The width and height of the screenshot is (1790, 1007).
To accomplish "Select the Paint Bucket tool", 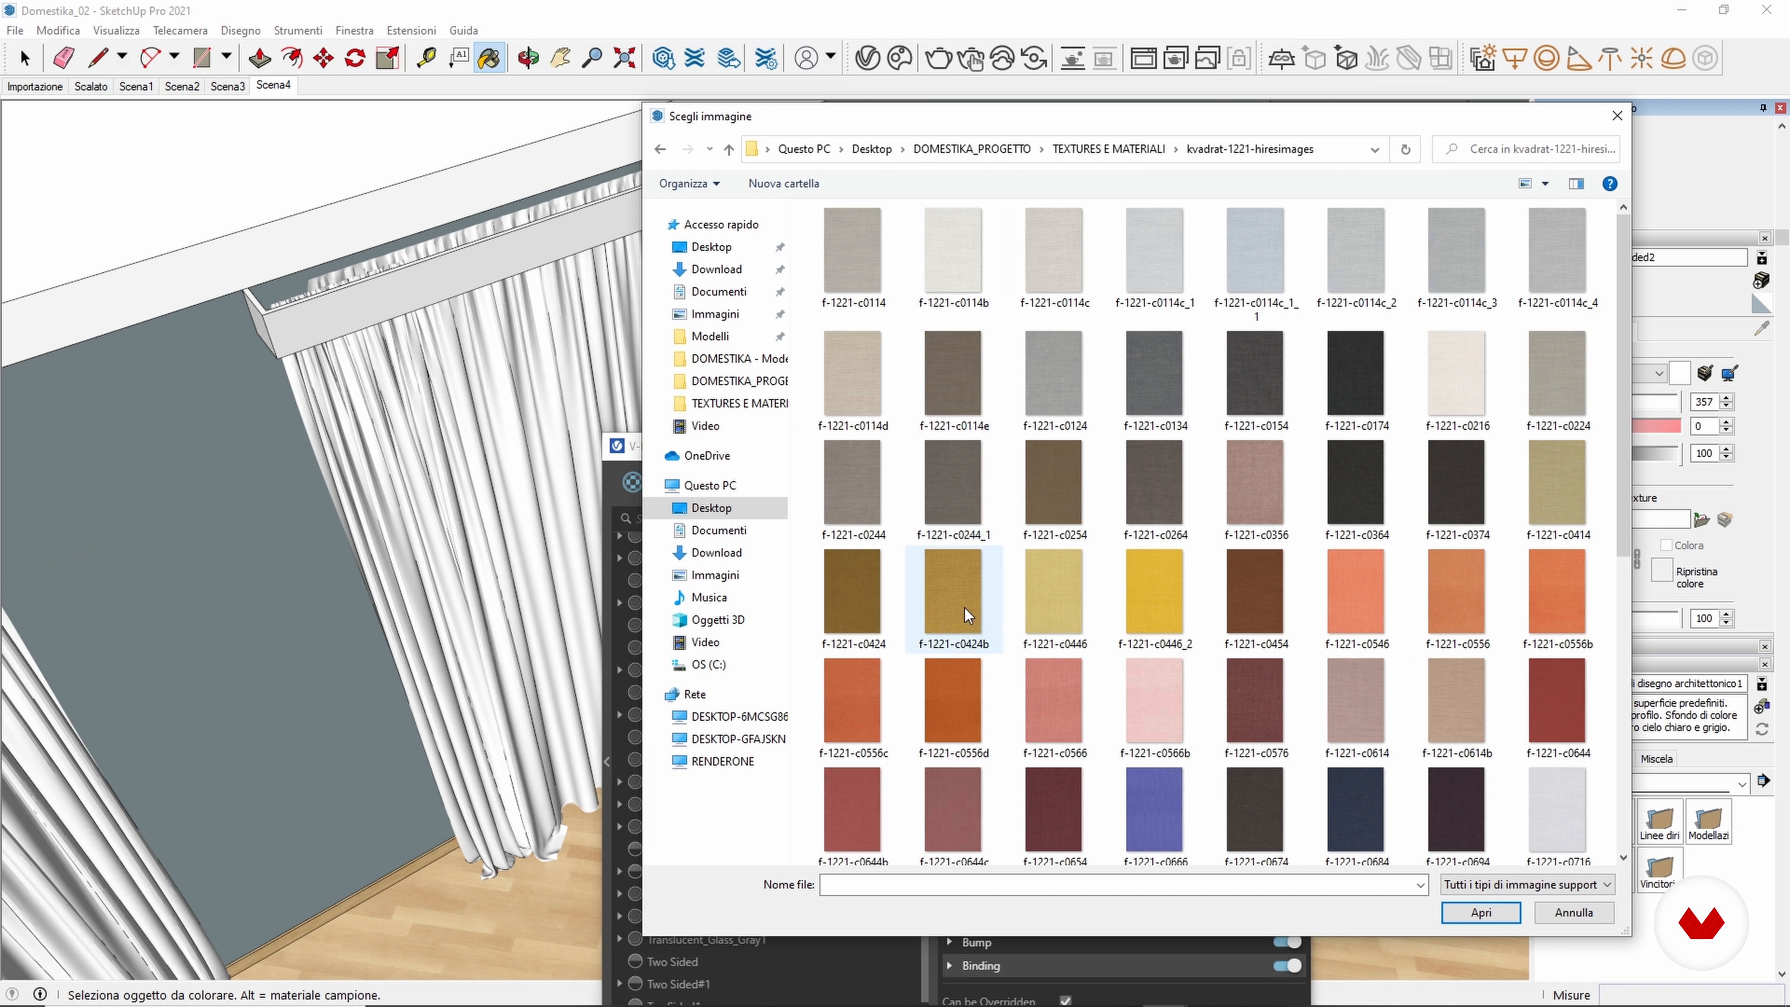I will pyautogui.click(x=489, y=58).
